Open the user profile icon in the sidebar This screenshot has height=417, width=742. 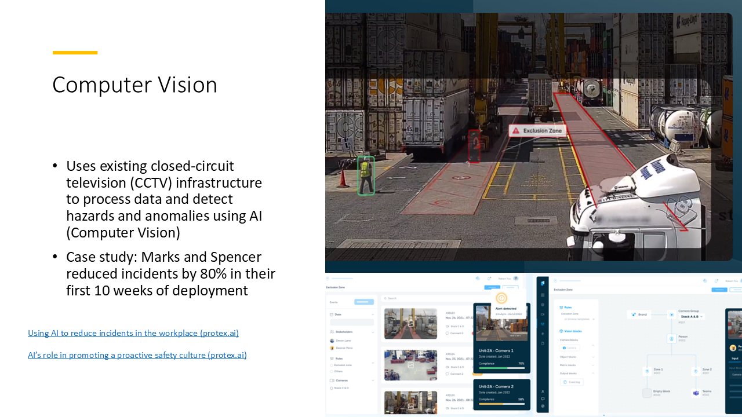click(543, 392)
